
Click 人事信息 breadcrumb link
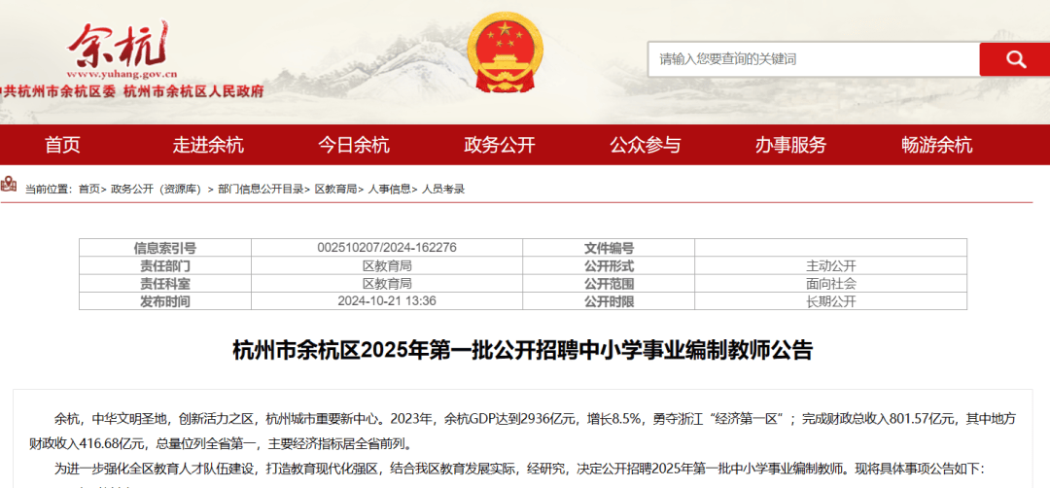[x=389, y=189]
